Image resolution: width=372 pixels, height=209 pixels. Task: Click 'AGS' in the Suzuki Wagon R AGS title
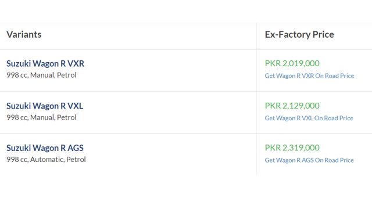click(x=76, y=148)
